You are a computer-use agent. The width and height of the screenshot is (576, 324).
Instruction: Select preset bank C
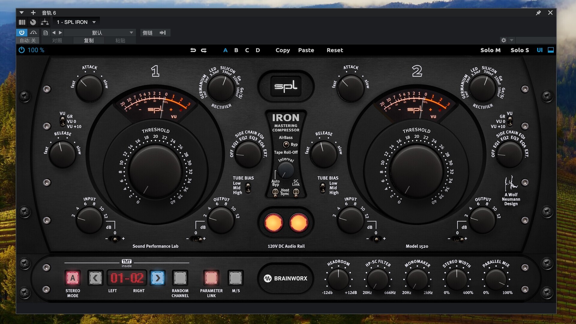pyautogui.click(x=247, y=50)
